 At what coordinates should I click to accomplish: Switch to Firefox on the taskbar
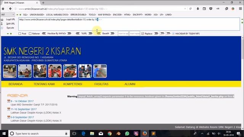[x=144, y=134]
